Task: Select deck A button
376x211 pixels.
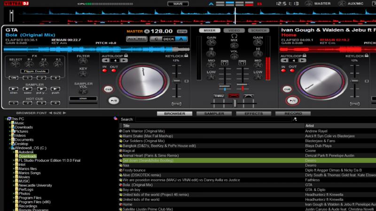Action: (x=181, y=39)
